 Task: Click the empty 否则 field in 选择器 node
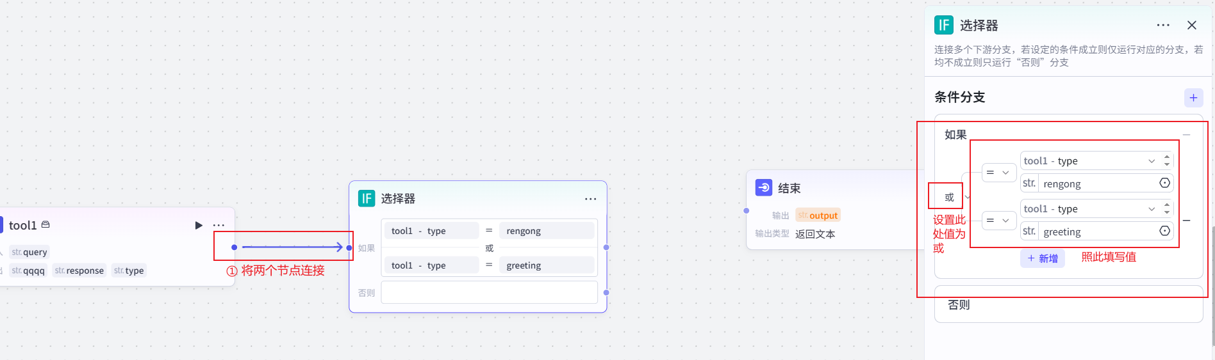pyautogui.click(x=490, y=292)
